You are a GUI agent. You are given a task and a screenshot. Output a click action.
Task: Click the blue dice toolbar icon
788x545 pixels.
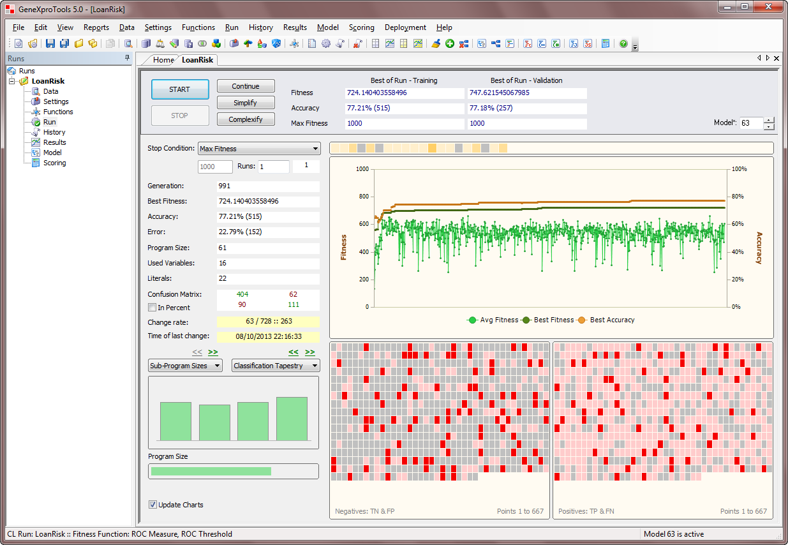(276, 43)
